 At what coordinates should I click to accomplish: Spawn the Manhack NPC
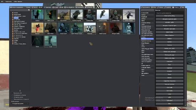[37, 28]
